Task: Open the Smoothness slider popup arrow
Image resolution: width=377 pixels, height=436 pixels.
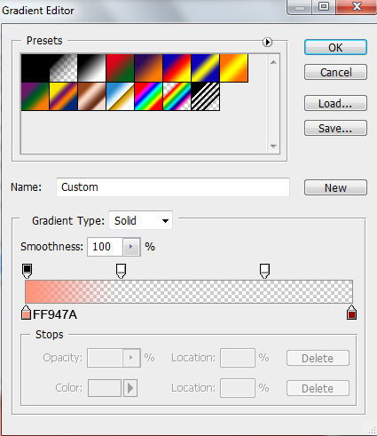Action: click(131, 247)
